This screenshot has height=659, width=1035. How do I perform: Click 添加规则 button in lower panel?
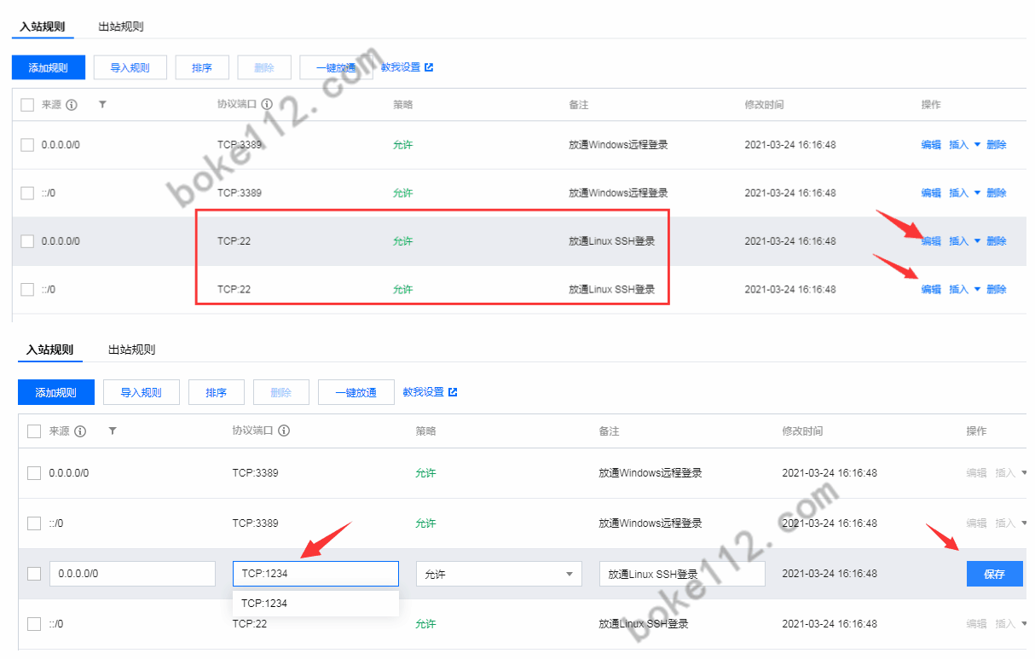click(55, 392)
